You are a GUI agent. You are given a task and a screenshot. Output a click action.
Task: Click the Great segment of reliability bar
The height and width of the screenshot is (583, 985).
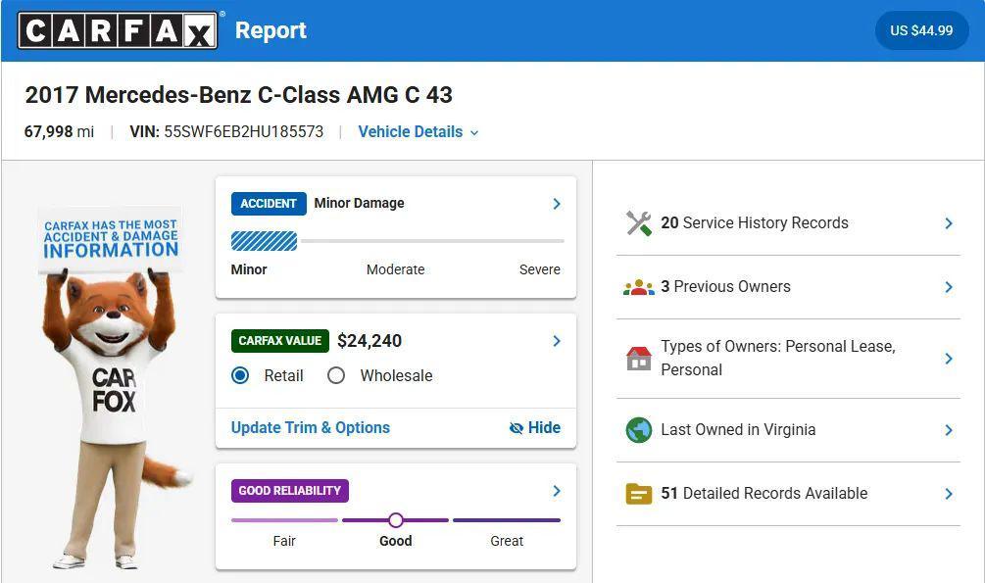(x=507, y=520)
